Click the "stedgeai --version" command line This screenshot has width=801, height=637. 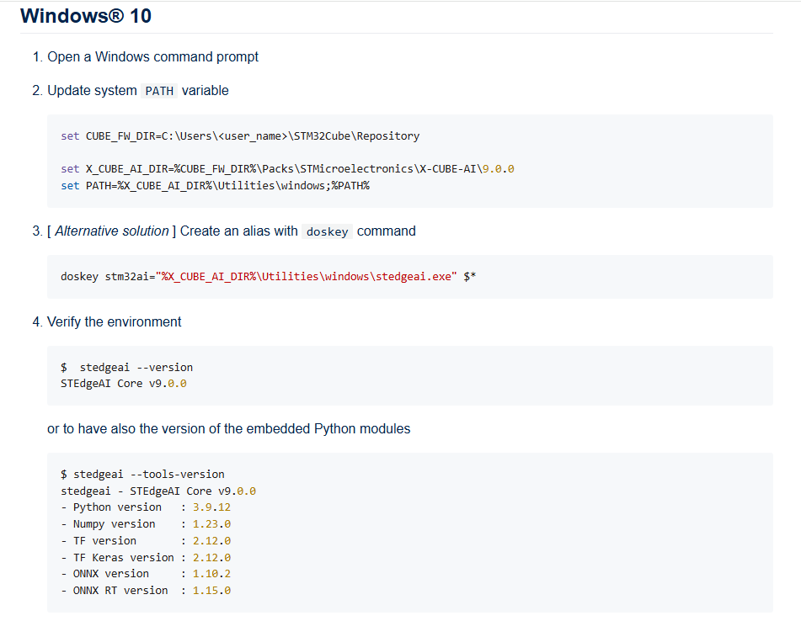click(x=127, y=367)
